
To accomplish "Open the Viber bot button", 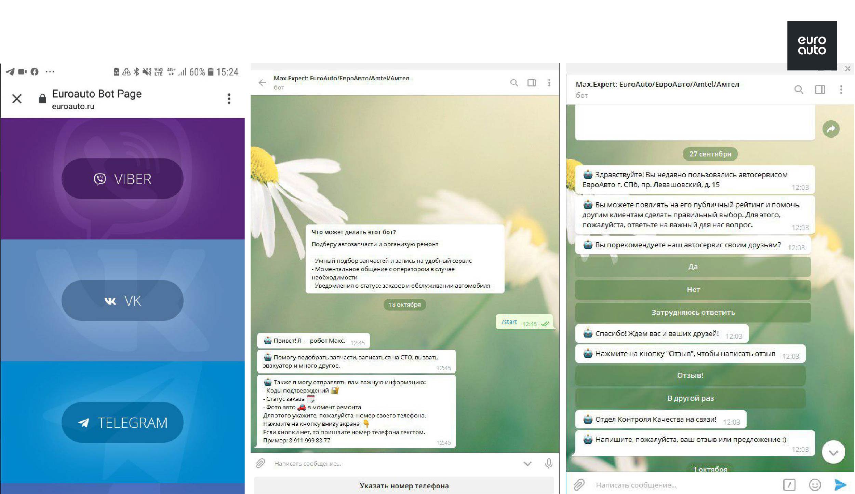I will point(122,179).
